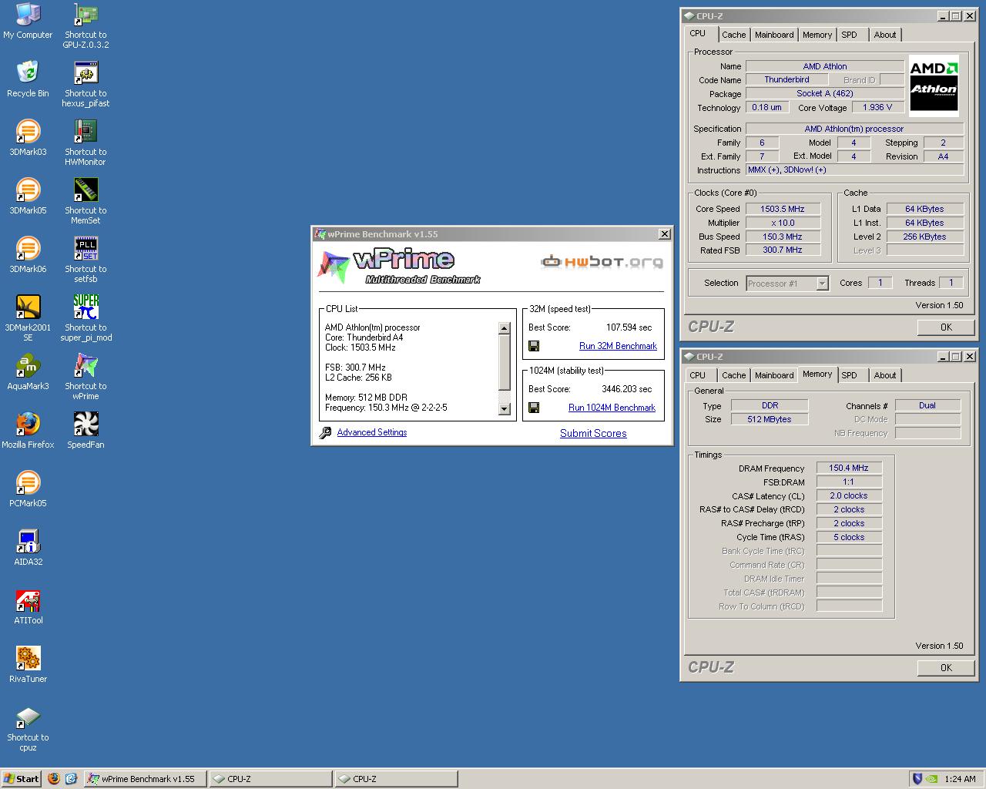Select the Shortcut to cpuz icon
This screenshot has height=789, width=986.
click(x=28, y=728)
